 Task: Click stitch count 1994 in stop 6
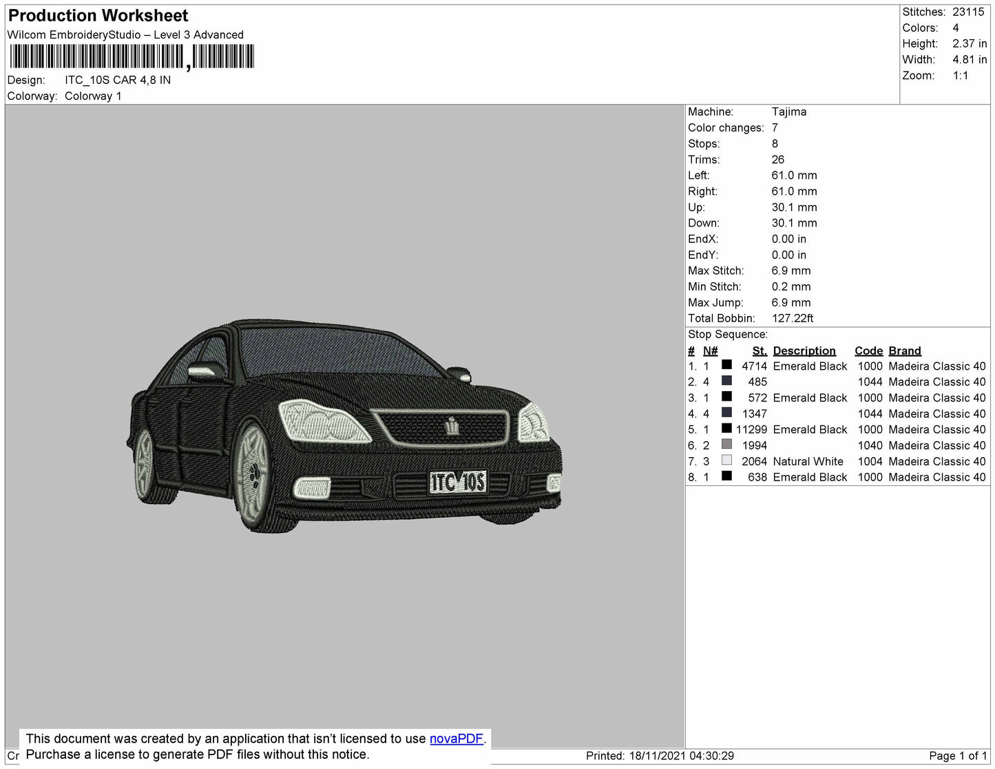click(x=754, y=445)
